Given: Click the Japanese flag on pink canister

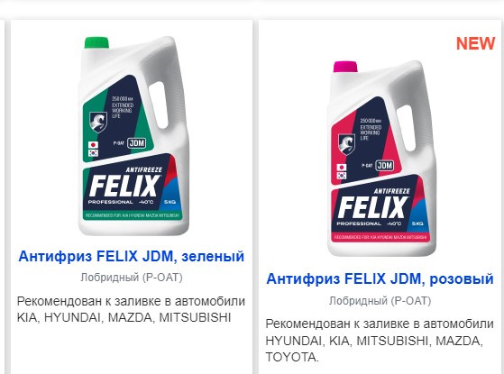Looking at the screenshot, I should point(342,167).
